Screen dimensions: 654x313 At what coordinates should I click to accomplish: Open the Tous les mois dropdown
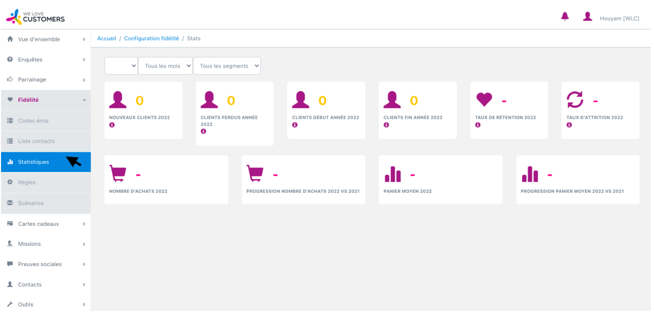[165, 66]
